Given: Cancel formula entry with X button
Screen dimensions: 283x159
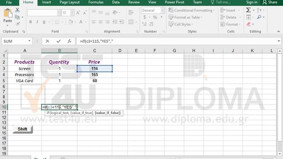Looking at the screenshot, I should (x=47, y=41).
